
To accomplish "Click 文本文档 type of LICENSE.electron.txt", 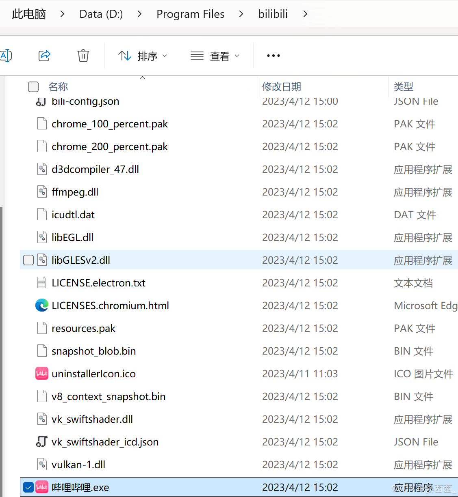I will point(413,283).
